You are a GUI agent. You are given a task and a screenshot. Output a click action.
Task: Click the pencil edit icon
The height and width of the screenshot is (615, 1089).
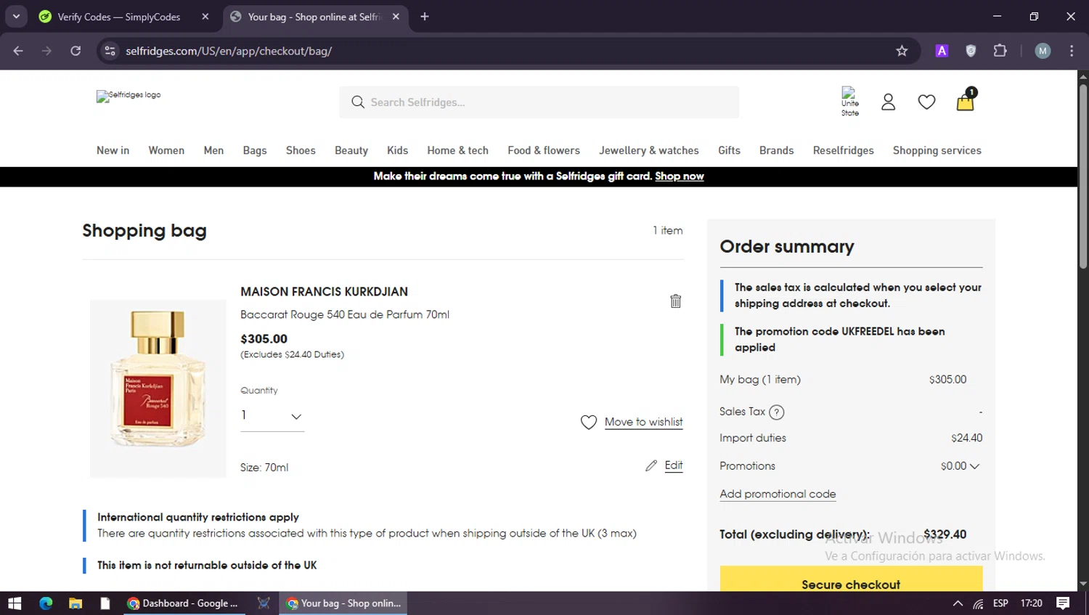click(651, 465)
